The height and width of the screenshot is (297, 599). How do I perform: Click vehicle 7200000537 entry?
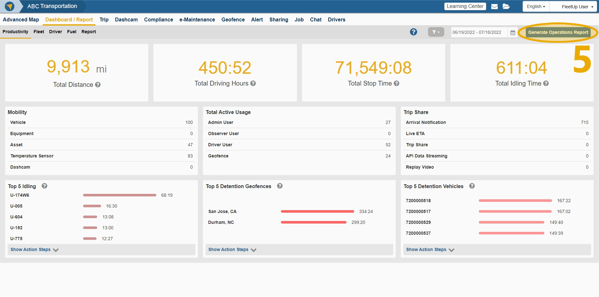point(418,233)
